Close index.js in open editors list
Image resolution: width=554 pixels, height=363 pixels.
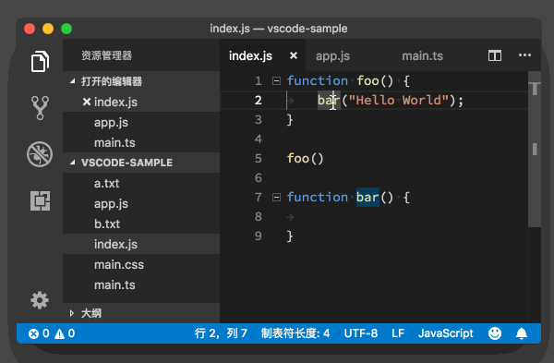pos(86,103)
